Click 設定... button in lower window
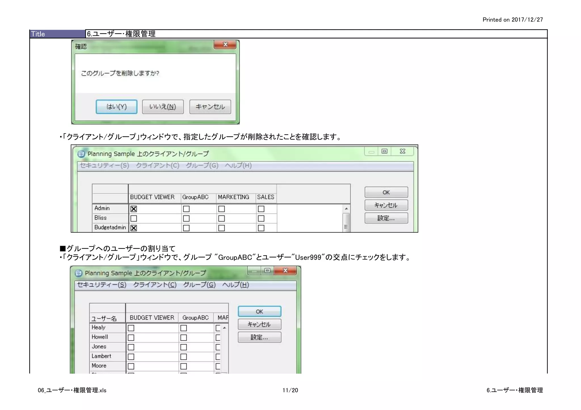This screenshot has height=410, width=581. pos(259,337)
